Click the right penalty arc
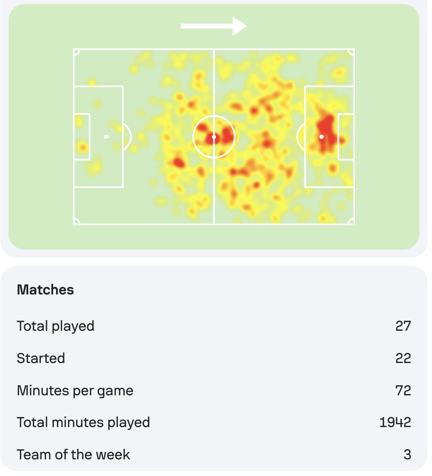The height and width of the screenshot is (476, 432). tap(301, 137)
